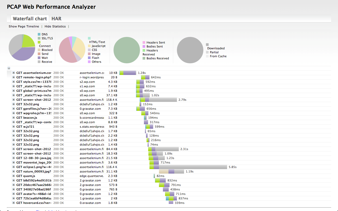This screenshot has height=211, width=338.
Task: Click the '1.gravatar.com' host cell
Action: point(90,198)
